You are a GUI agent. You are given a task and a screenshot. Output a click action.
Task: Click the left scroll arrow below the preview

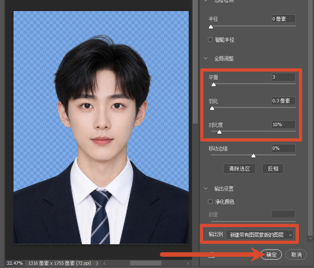[104, 263]
